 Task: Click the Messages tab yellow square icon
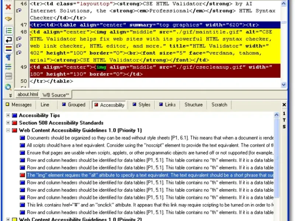[7, 104]
